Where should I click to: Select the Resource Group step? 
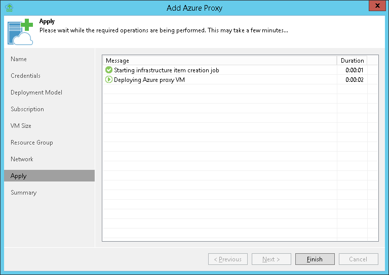click(32, 143)
